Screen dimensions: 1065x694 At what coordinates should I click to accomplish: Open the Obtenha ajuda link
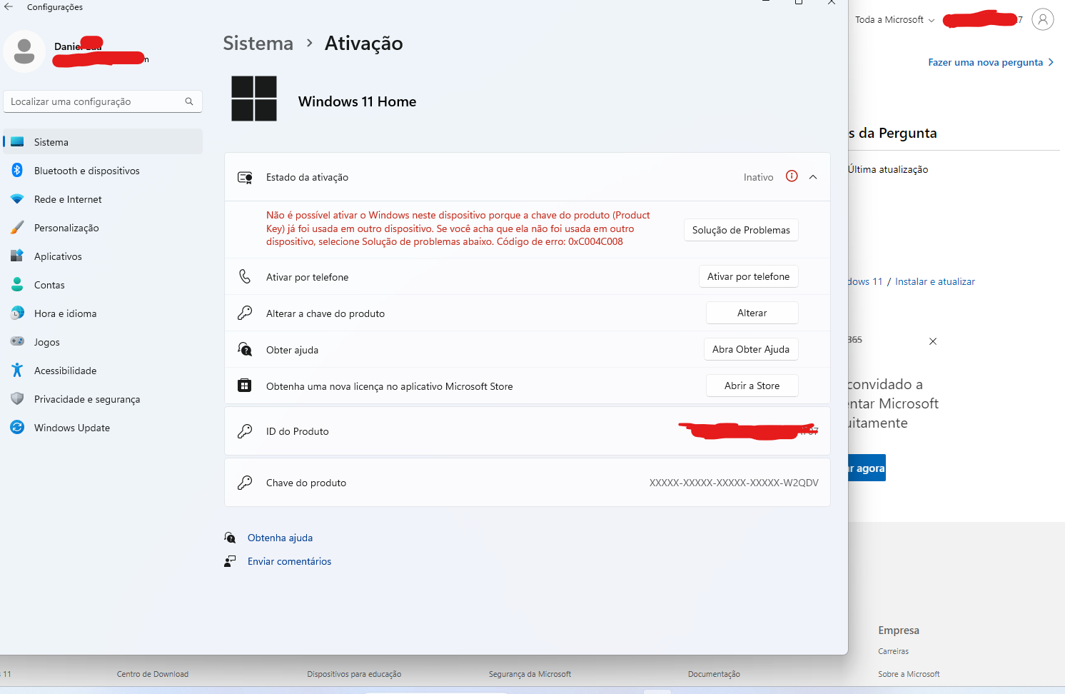(x=280, y=538)
